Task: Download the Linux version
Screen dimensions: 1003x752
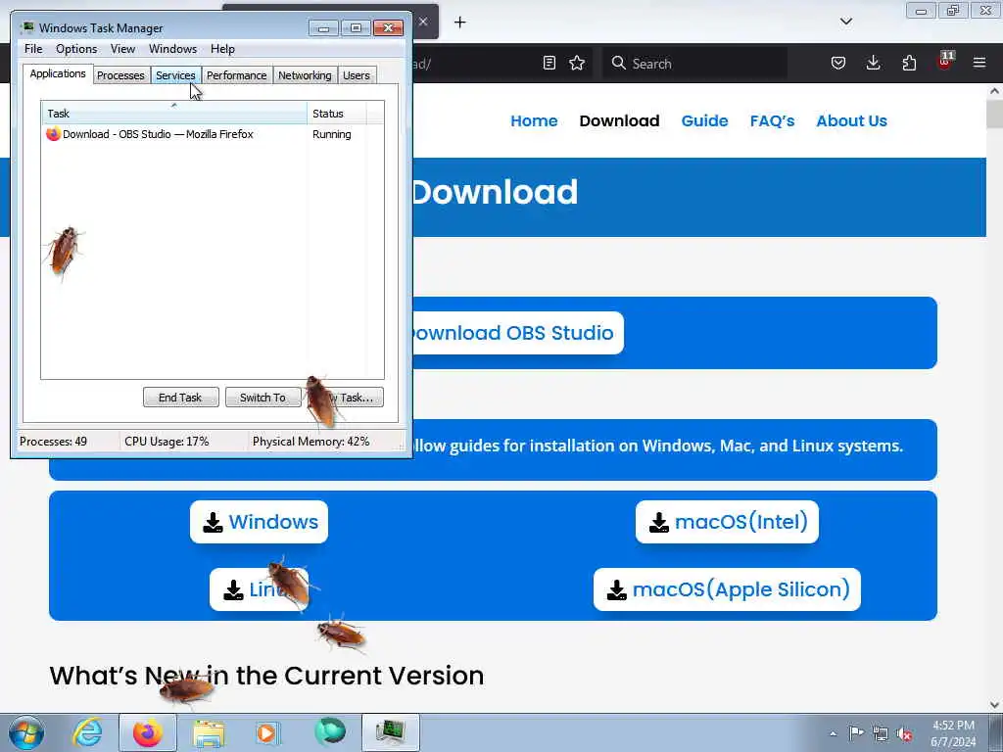Action: click(259, 589)
